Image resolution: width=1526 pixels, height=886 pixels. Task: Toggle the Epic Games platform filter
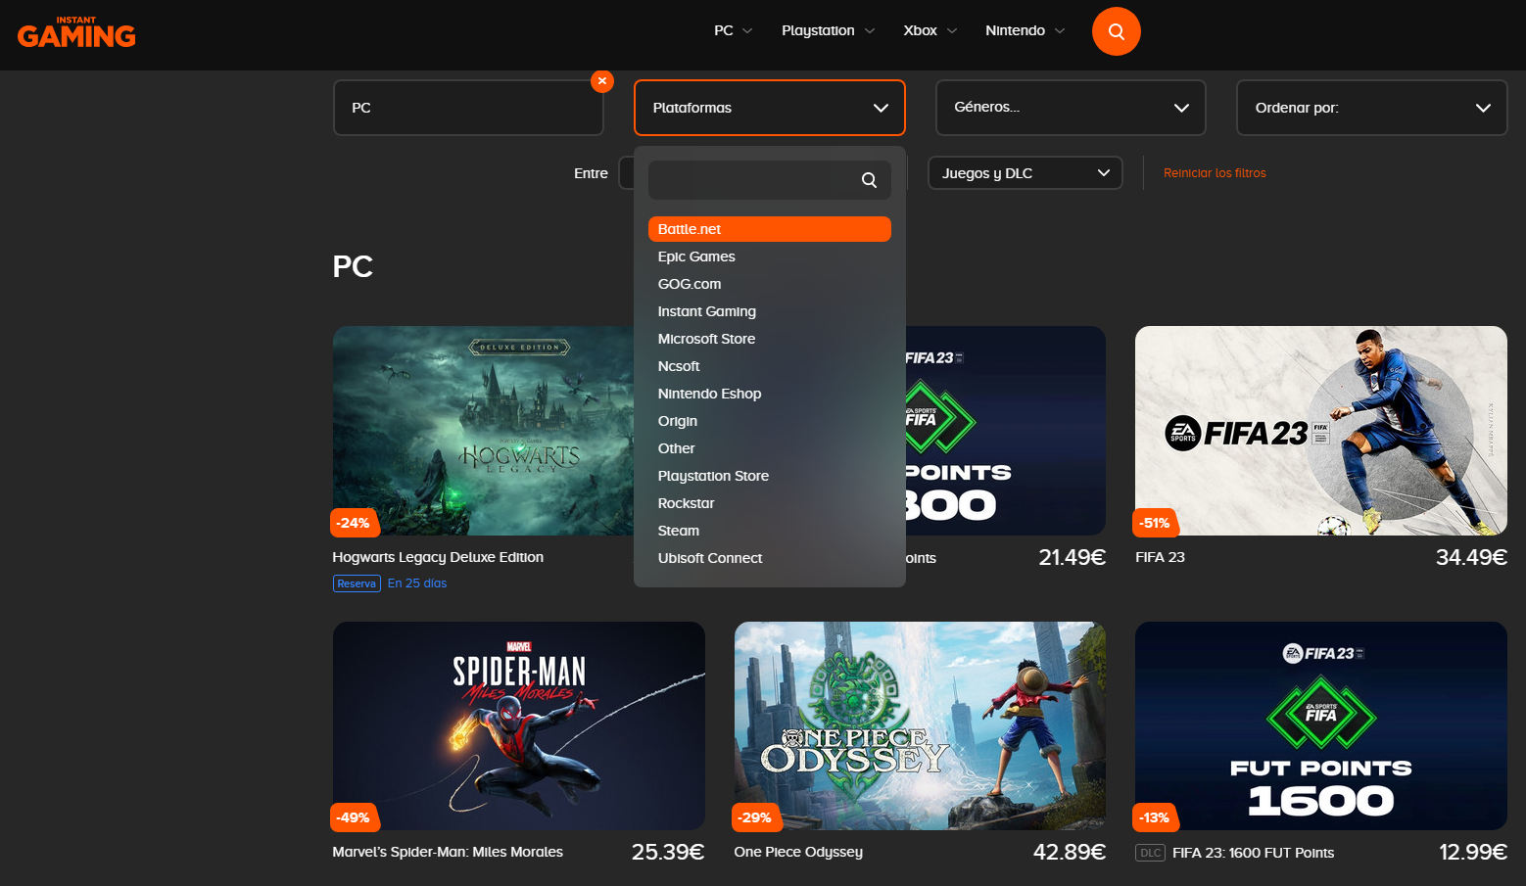coord(696,256)
